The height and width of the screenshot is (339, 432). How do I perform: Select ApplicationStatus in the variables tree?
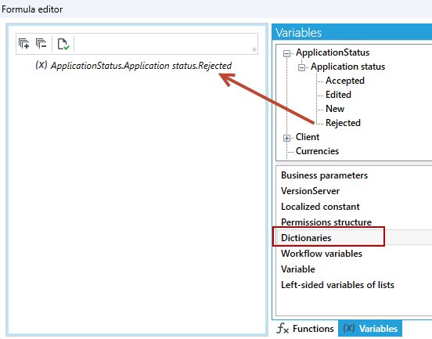[333, 52]
